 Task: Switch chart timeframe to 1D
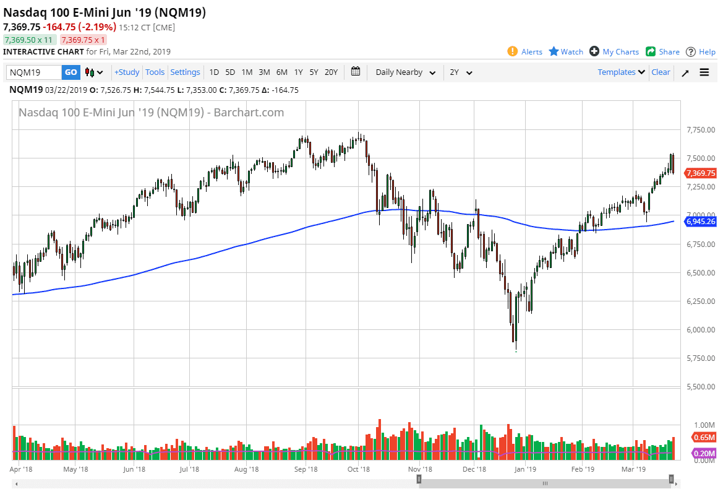click(213, 72)
